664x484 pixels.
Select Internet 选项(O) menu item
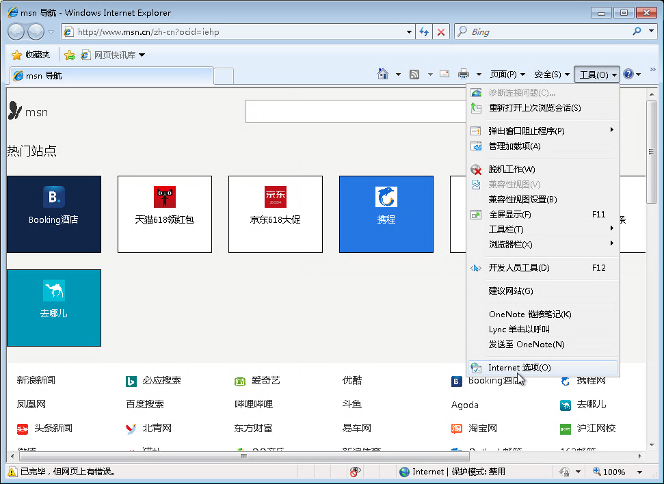point(542,368)
